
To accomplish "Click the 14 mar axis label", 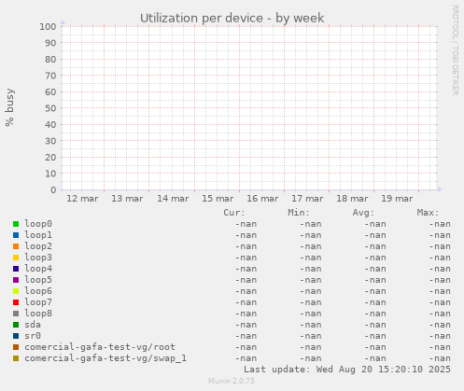I will [173, 199].
